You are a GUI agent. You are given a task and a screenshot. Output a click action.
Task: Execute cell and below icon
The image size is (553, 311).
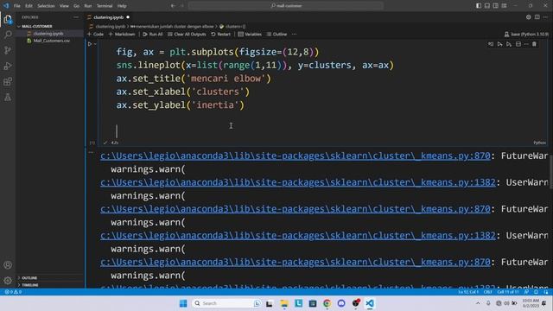(x=509, y=44)
